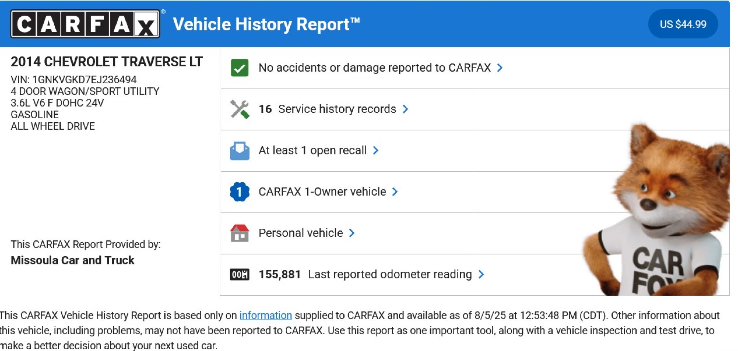Expand the Service history records chevron

click(x=405, y=109)
